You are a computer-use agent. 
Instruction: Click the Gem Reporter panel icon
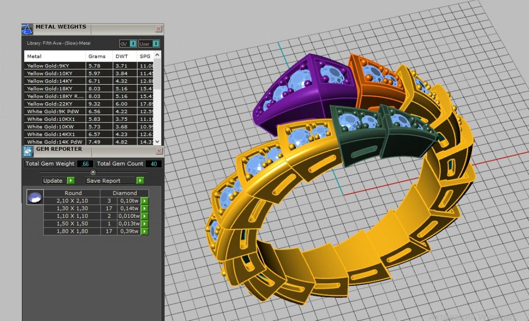coord(27,152)
